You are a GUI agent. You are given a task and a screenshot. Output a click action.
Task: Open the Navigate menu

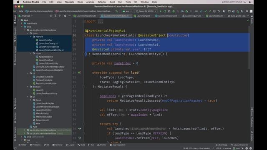(70, 2)
